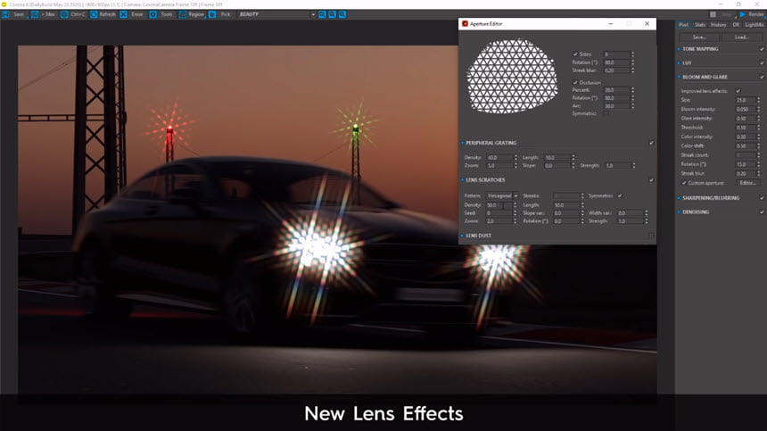Close the Aperture Editor window
Image resolution: width=767 pixels, height=431 pixels.
pos(647,23)
